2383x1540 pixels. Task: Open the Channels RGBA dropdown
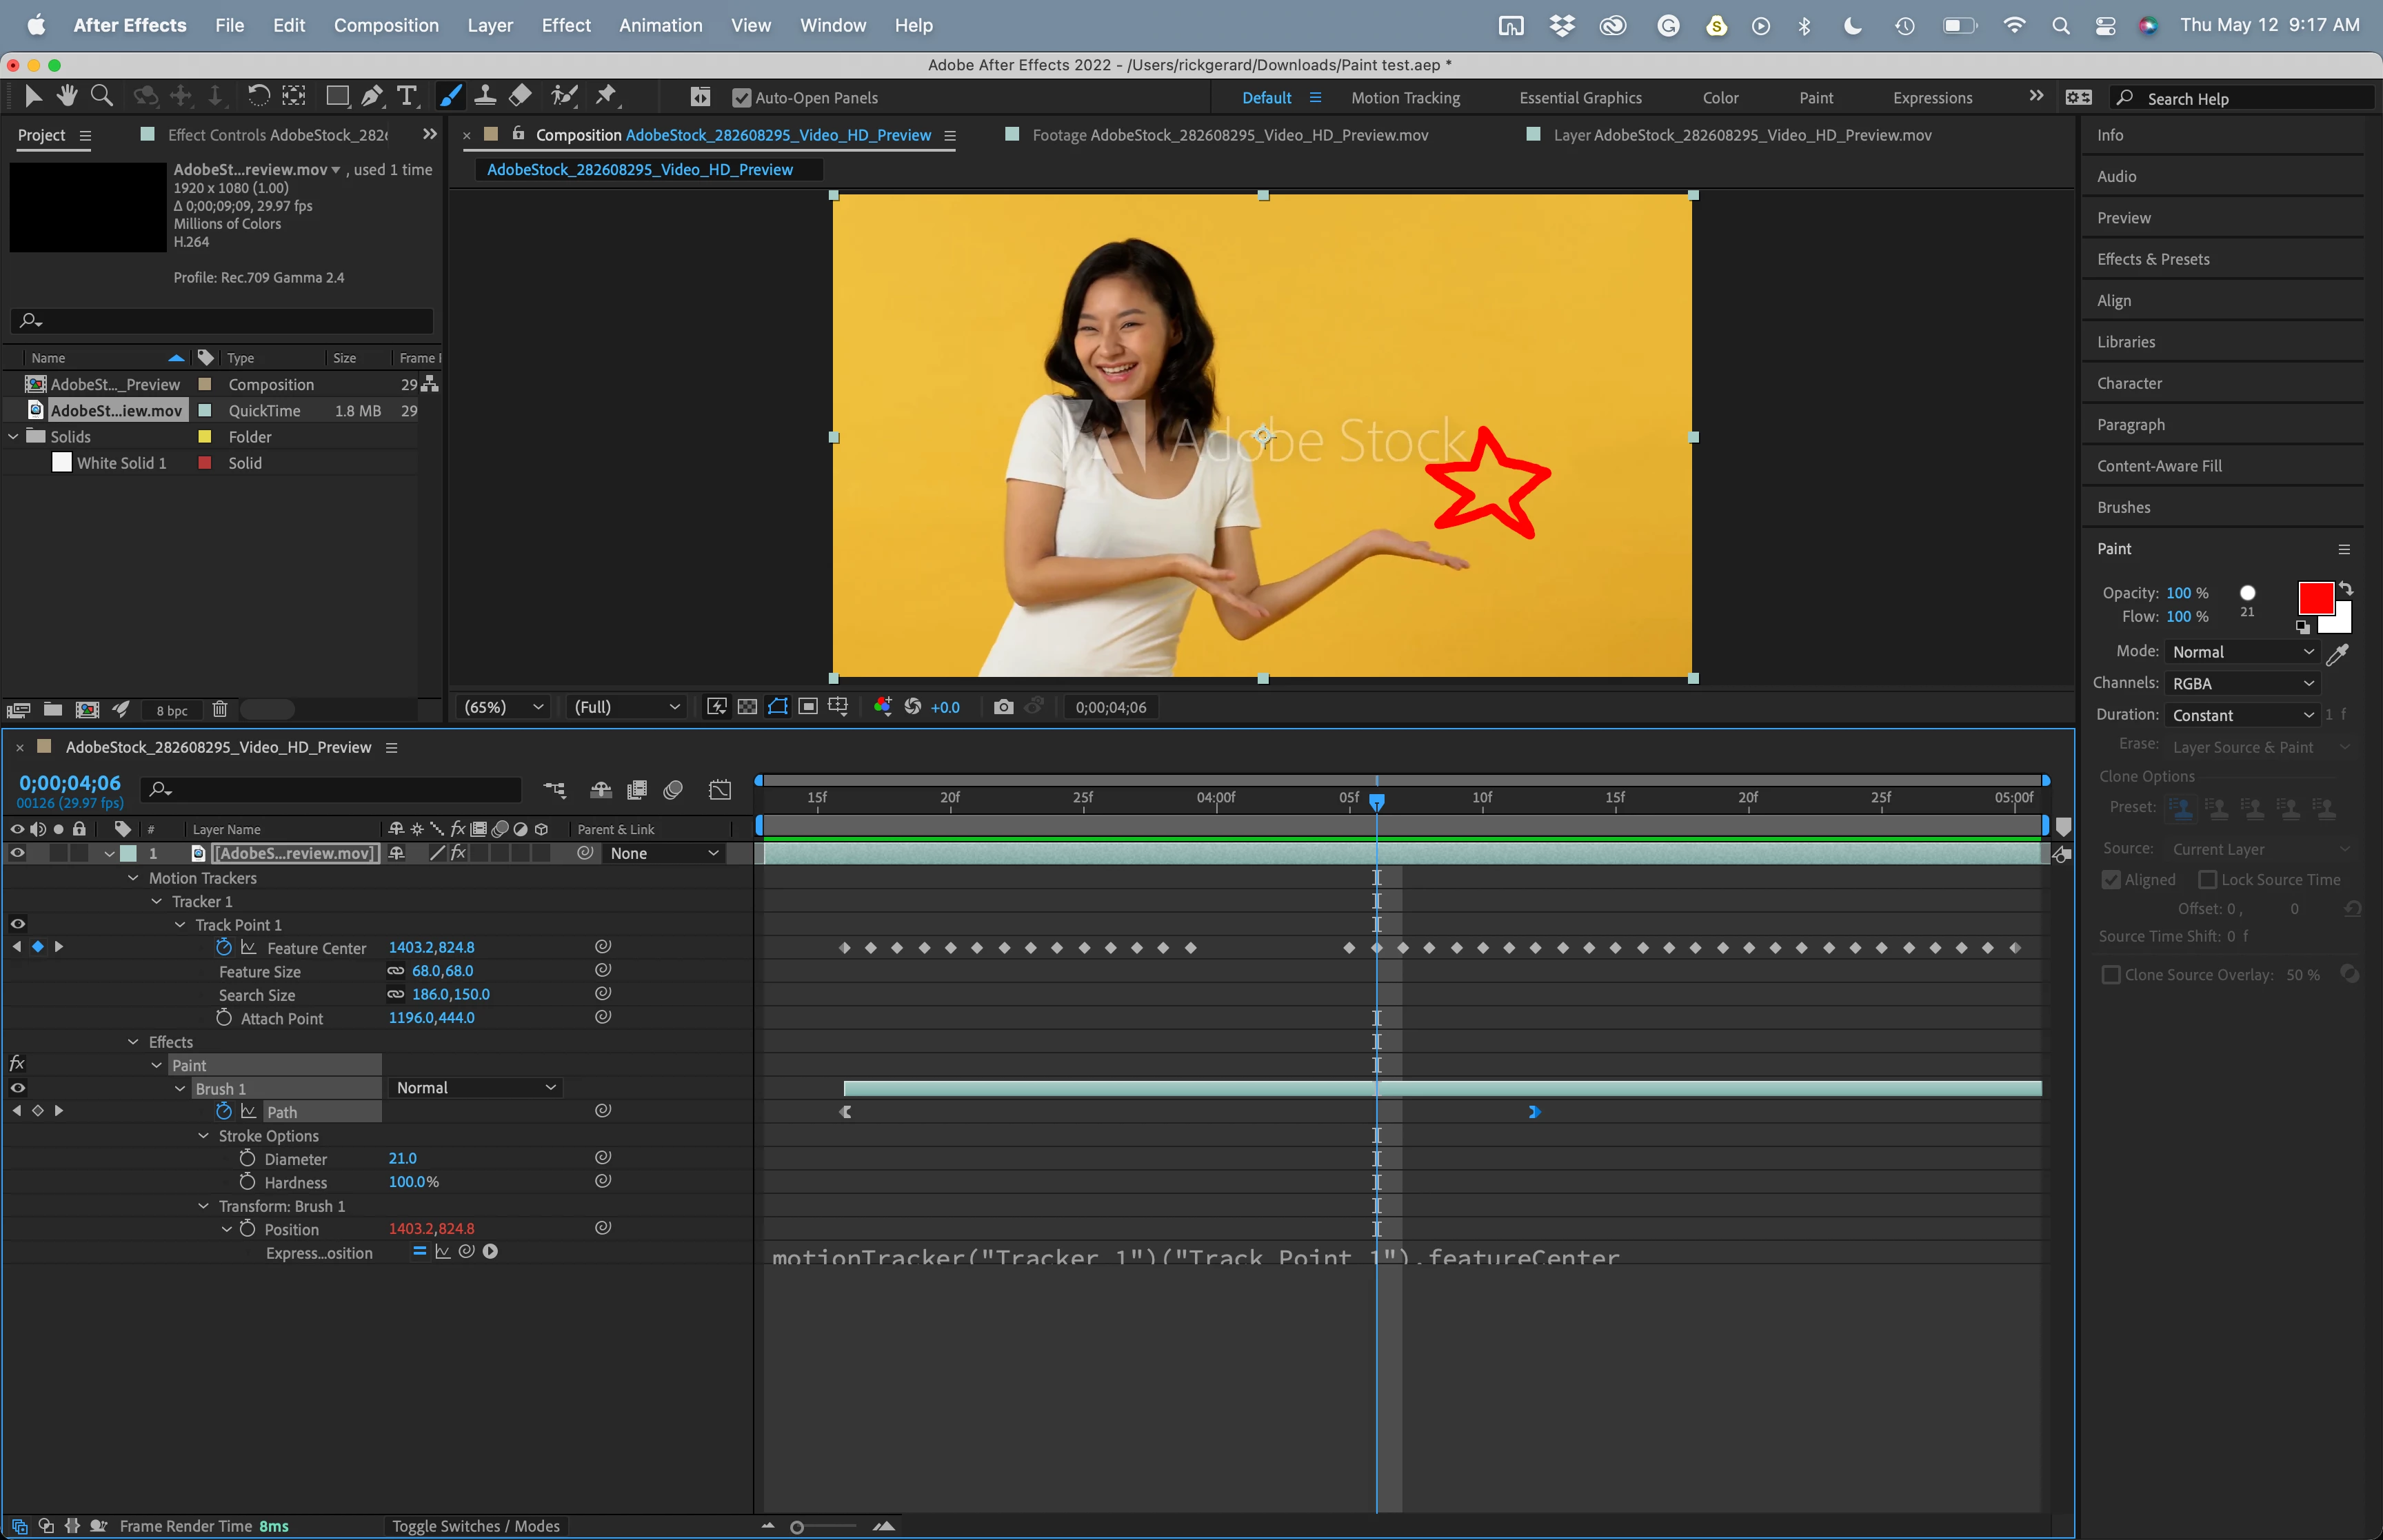click(x=2242, y=683)
